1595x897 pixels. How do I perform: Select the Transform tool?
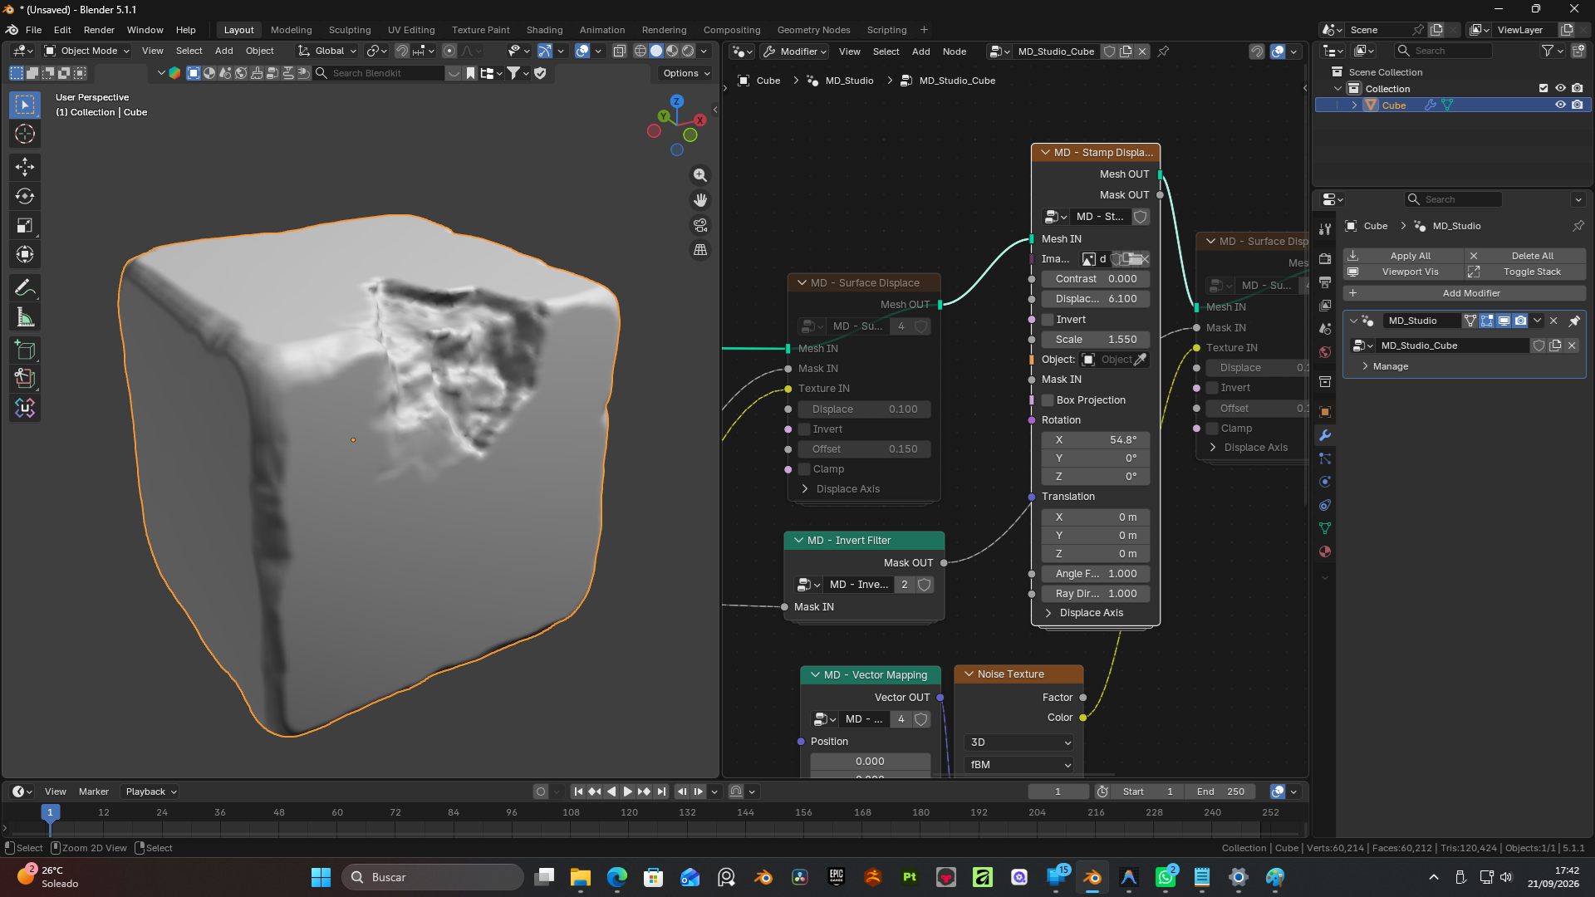[25, 254]
